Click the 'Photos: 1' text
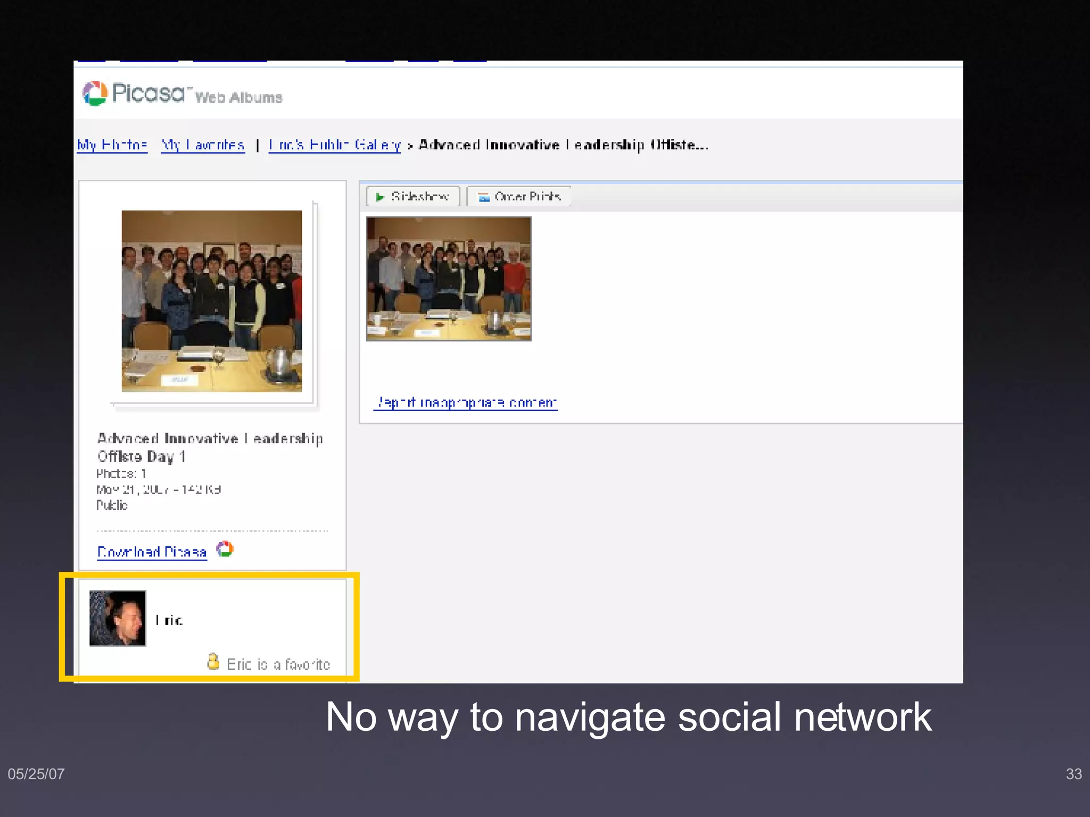 pos(121,473)
